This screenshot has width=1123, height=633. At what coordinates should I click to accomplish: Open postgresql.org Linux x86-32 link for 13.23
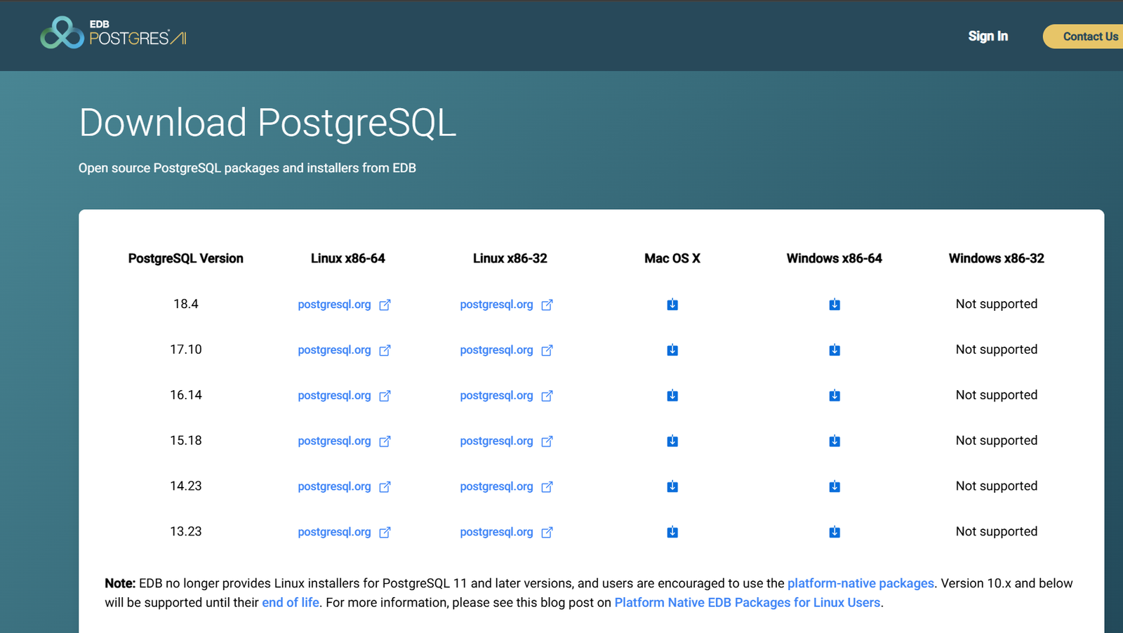pyautogui.click(x=506, y=532)
